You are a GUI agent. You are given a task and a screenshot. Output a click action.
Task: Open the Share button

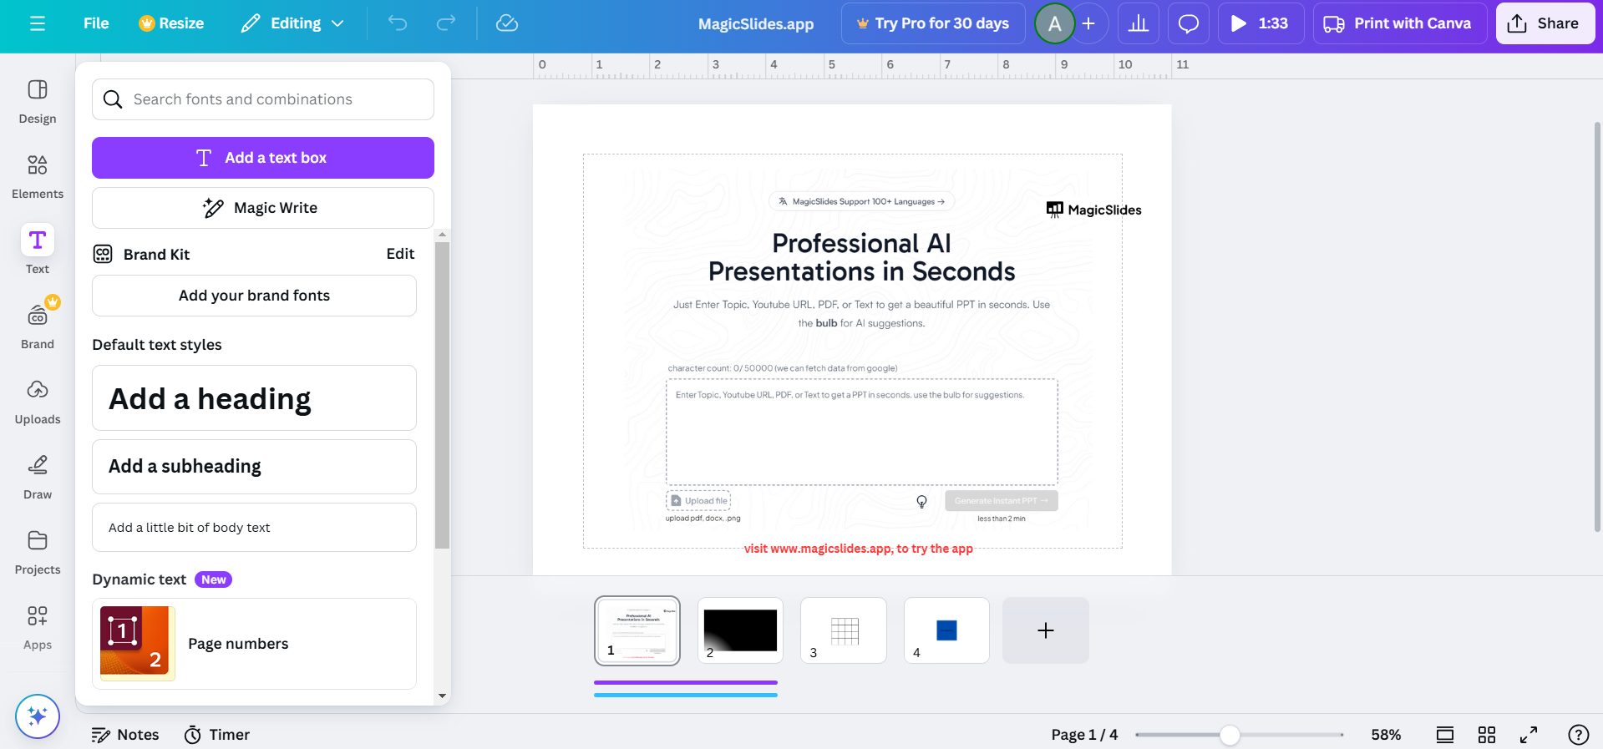[1545, 23]
